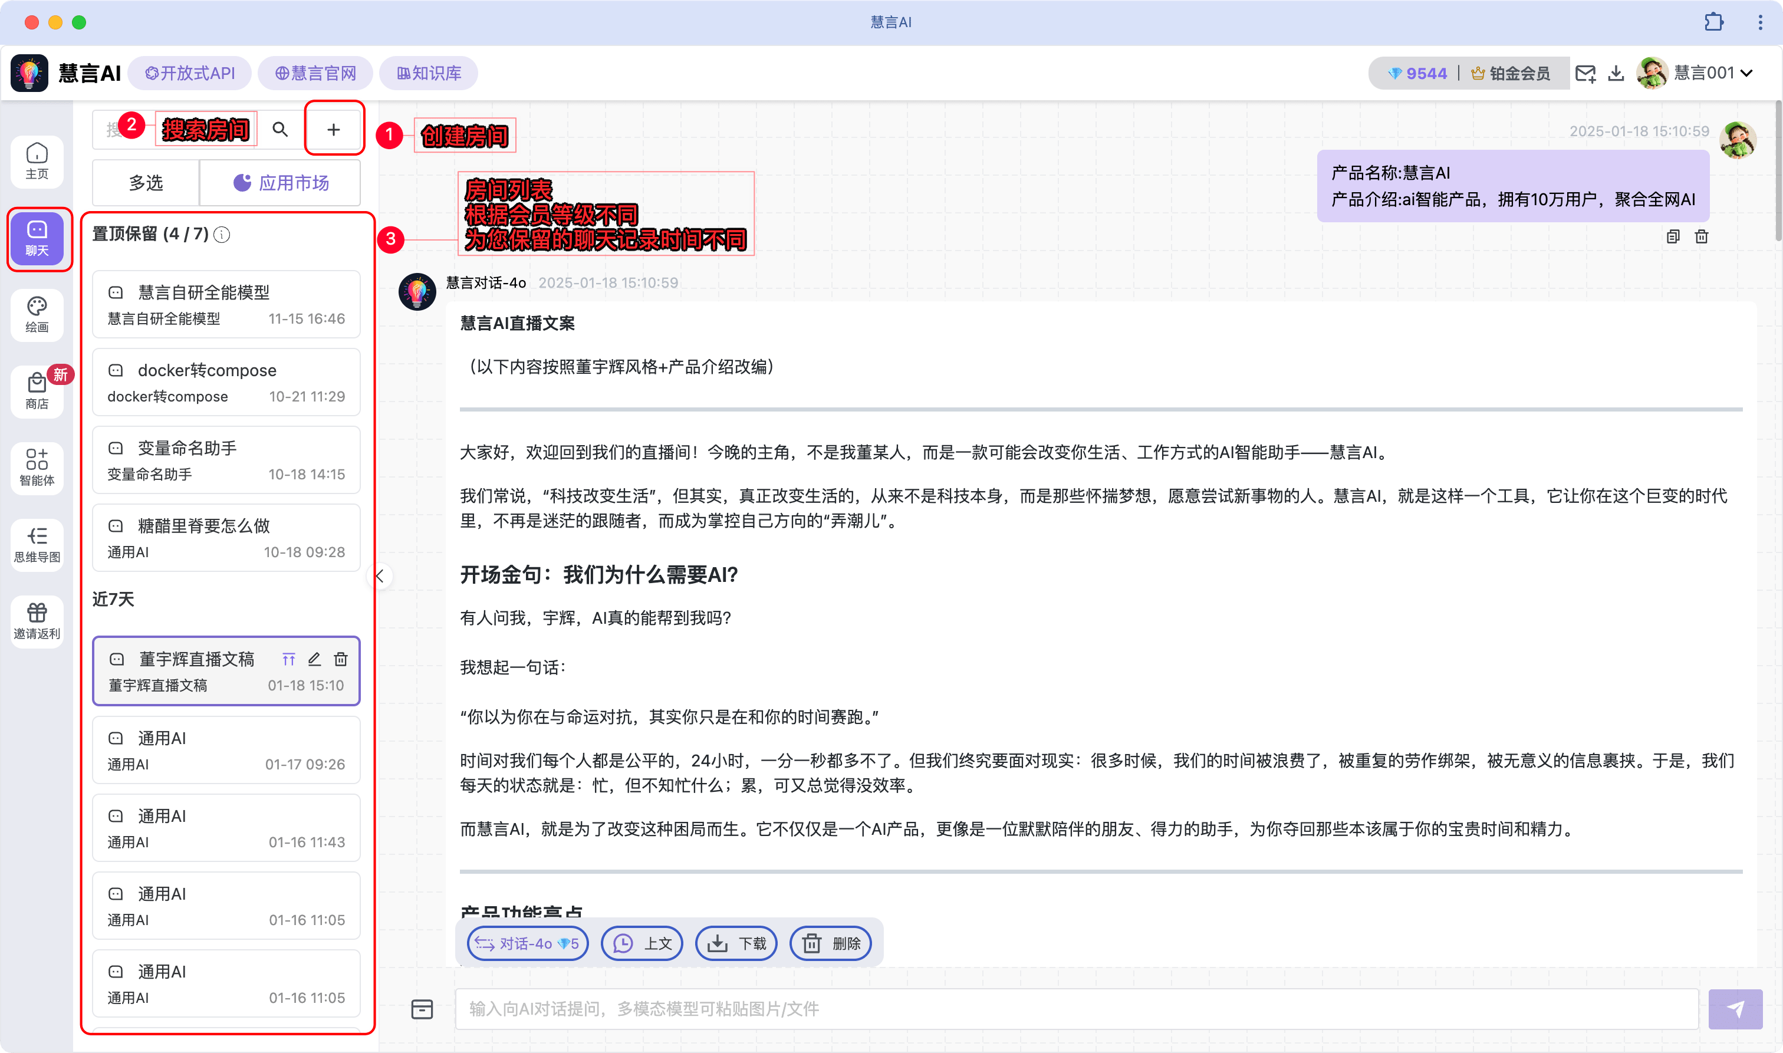This screenshot has width=1783, height=1053.
Task: Click the chat area vertical scrollbar
Action: [x=1778, y=170]
